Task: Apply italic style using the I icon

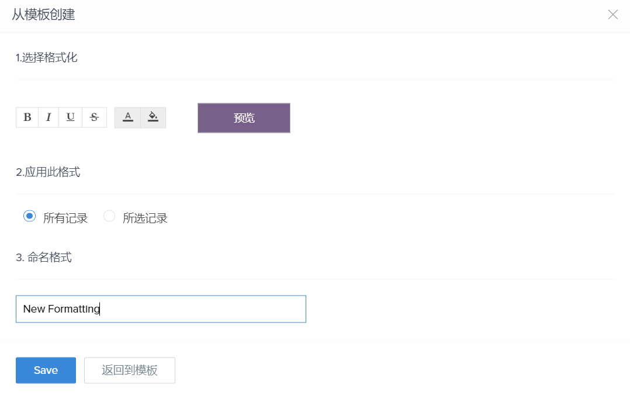Action: pyautogui.click(x=49, y=117)
